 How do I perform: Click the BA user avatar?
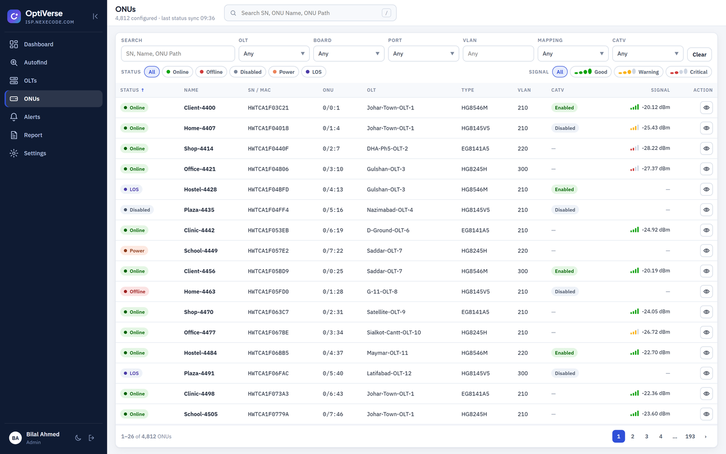16,438
